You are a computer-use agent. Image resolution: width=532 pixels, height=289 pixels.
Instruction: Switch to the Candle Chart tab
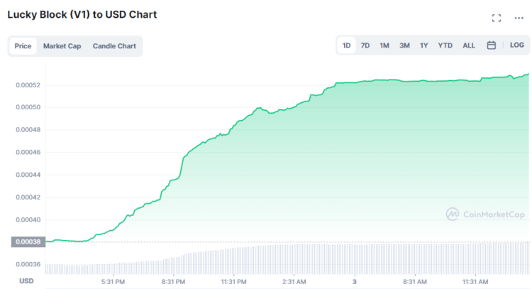114,46
